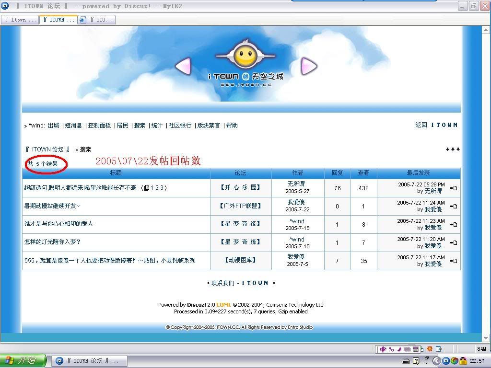Select the active 'ITOWN' second tab
The width and height of the screenshot is (491, 368).
pyautogui.click(x=58, y=20)
